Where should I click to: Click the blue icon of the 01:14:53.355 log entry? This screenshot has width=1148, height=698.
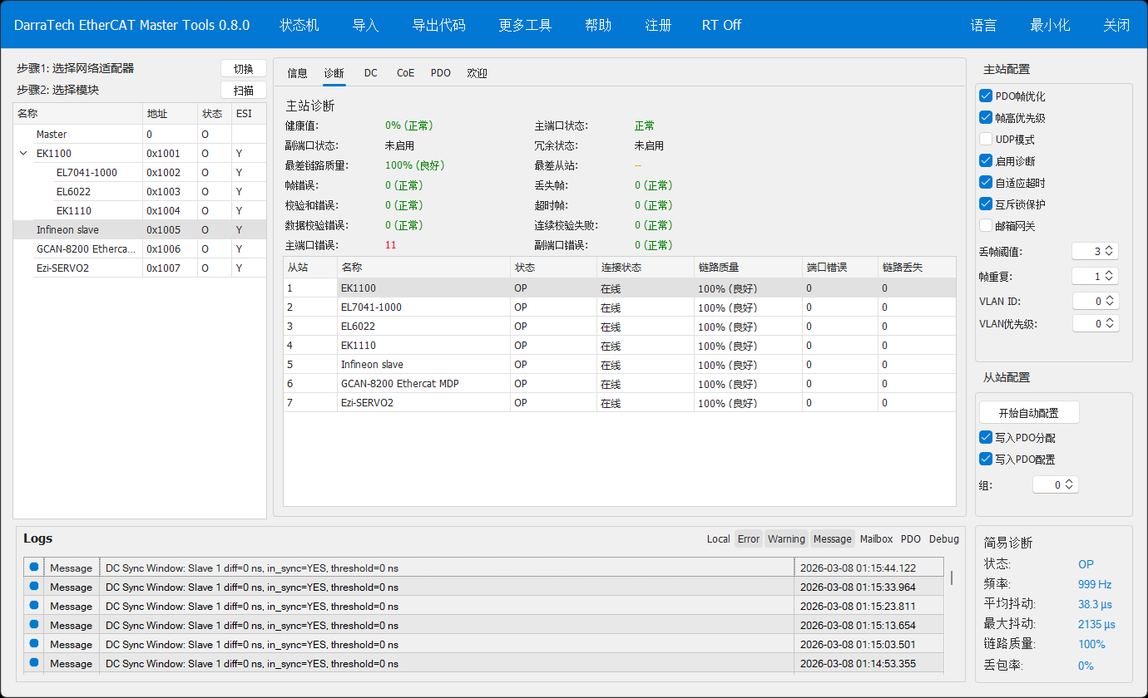[x=34, y=663]
